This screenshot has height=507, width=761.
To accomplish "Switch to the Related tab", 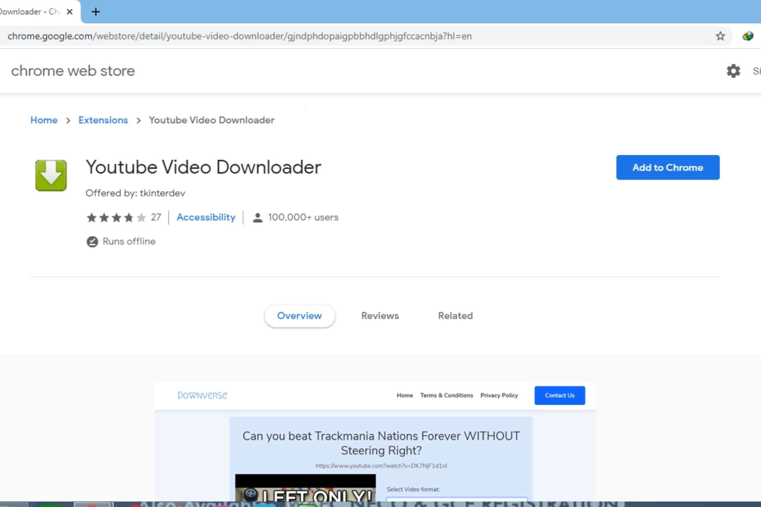I will point(455,316).
